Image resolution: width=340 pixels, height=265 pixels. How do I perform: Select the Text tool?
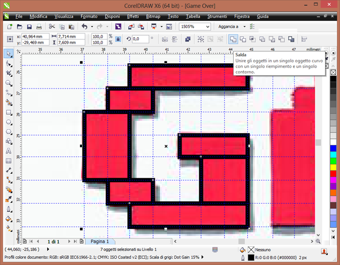pos(8,151)
